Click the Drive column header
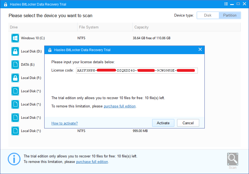Image resolution: width=249 pixels, height=174 pixels. [43, 27]
